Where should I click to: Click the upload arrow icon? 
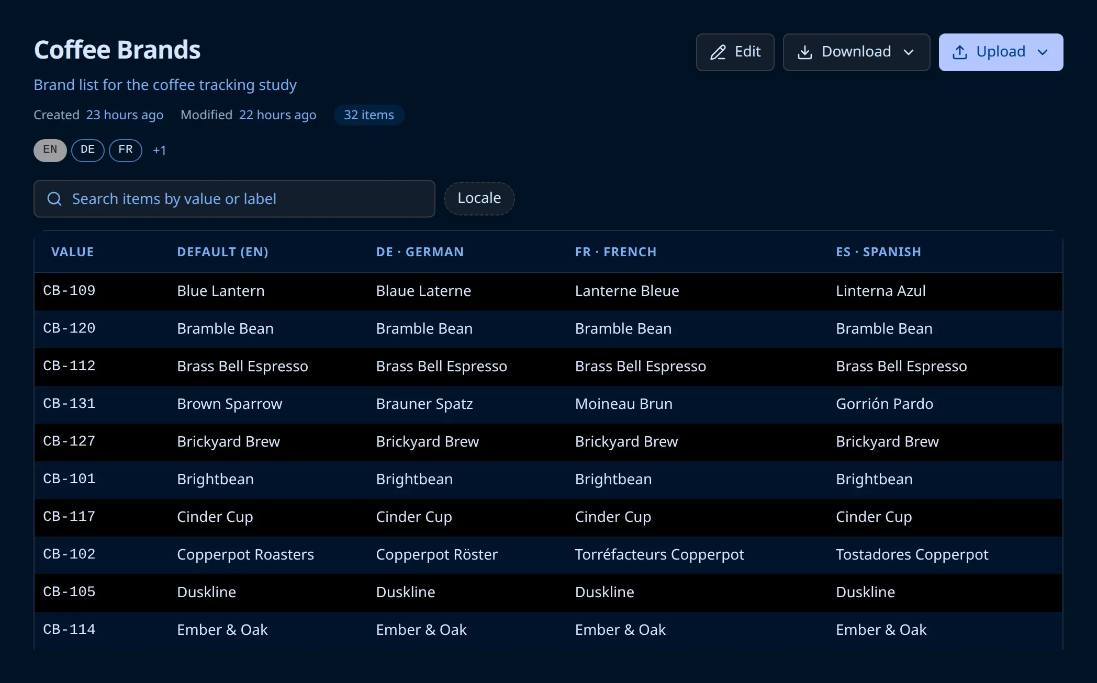coord(960,52)
